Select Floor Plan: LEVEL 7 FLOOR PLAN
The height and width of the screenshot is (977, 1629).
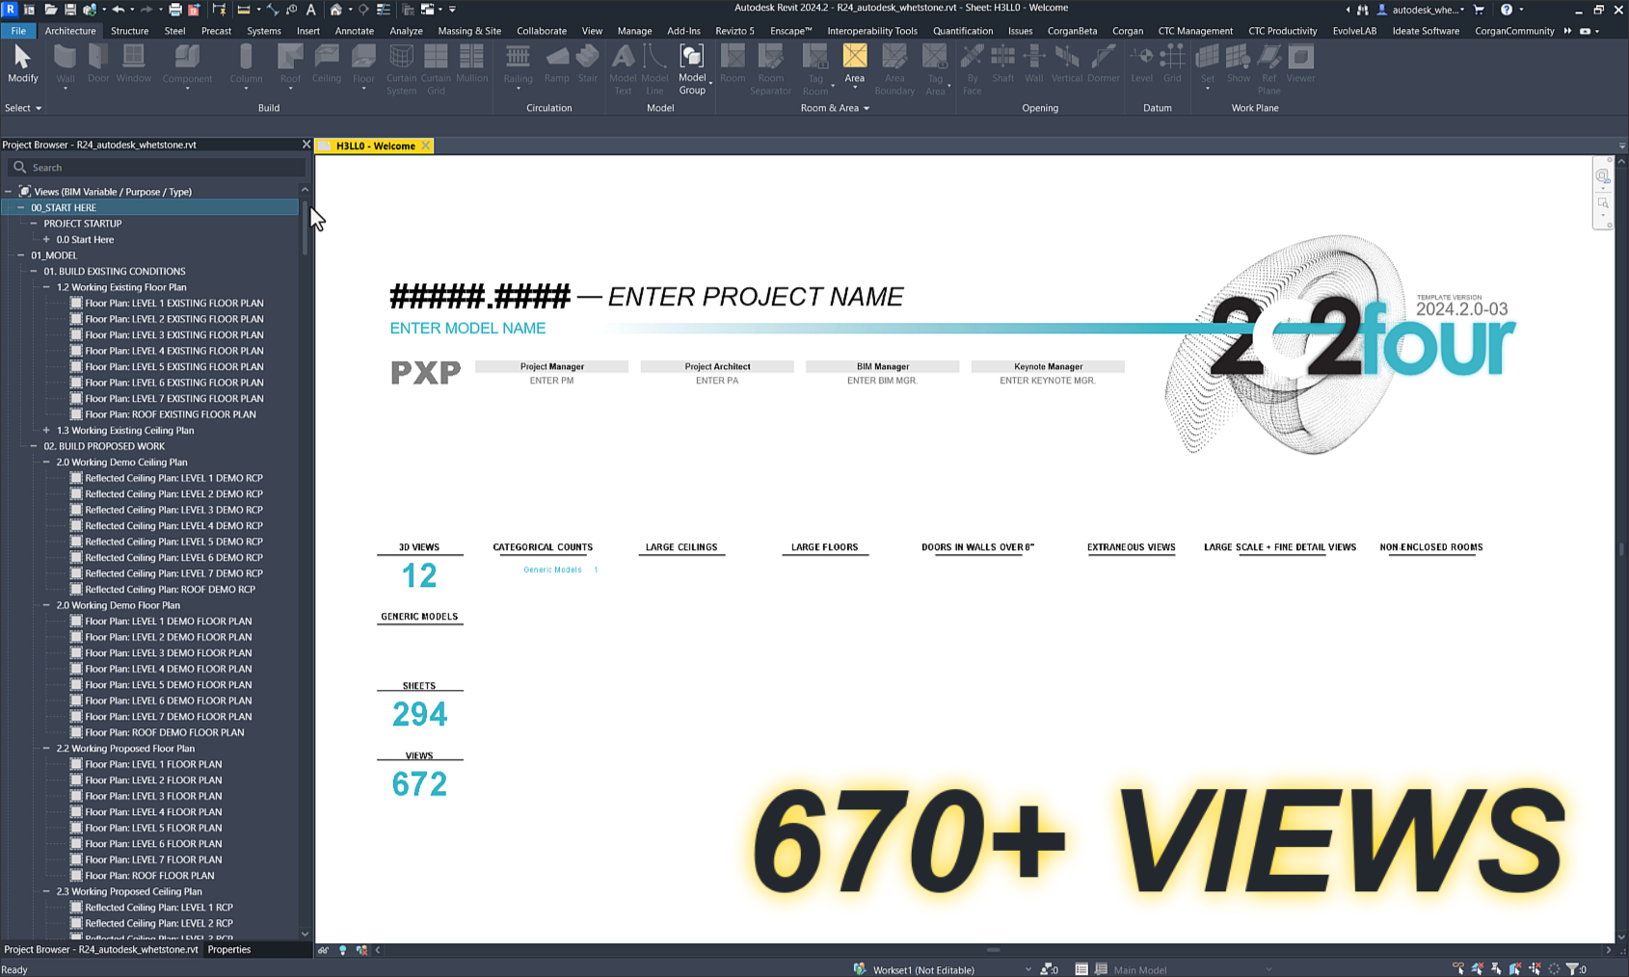[x=153, y=859]
